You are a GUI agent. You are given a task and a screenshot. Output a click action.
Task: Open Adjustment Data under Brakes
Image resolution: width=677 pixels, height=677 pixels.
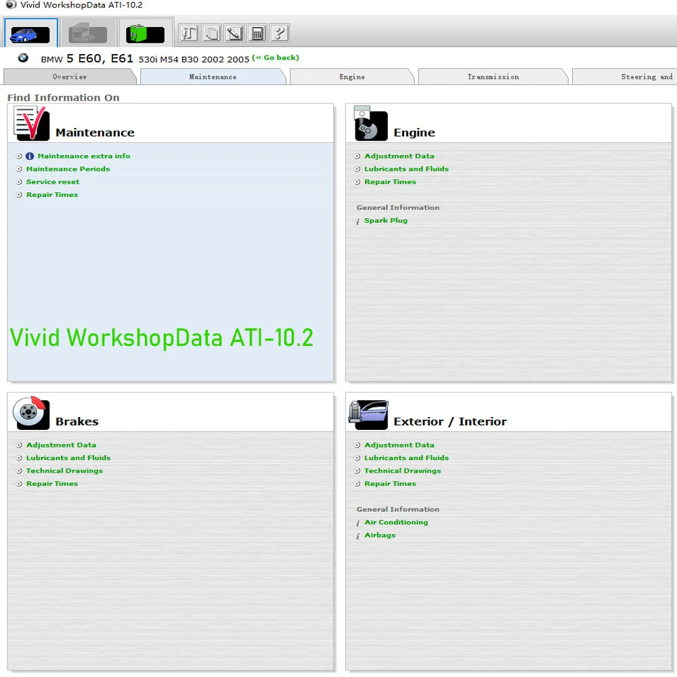[61, 445]
